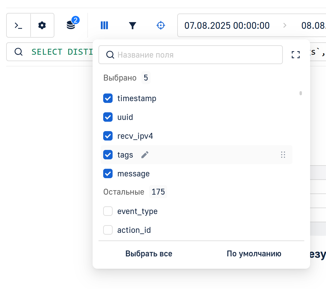Edit the tags field with pencil icon
326x289 pixels.
145,155
